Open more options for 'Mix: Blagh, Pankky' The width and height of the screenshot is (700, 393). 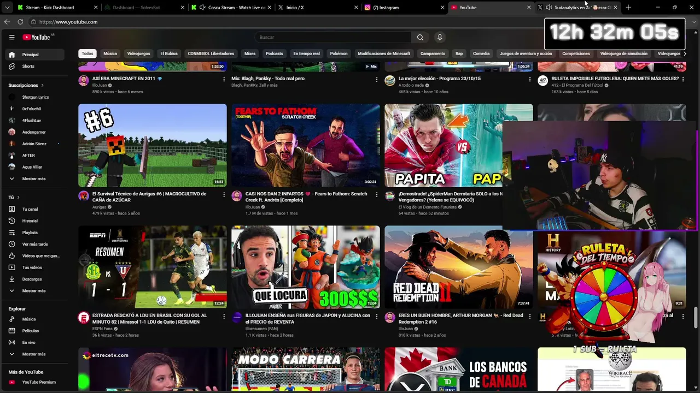pyautogui.click(x=376, y=79)
